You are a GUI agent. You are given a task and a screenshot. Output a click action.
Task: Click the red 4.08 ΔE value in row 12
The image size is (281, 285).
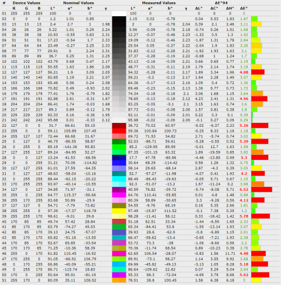(x=244, y=72)
